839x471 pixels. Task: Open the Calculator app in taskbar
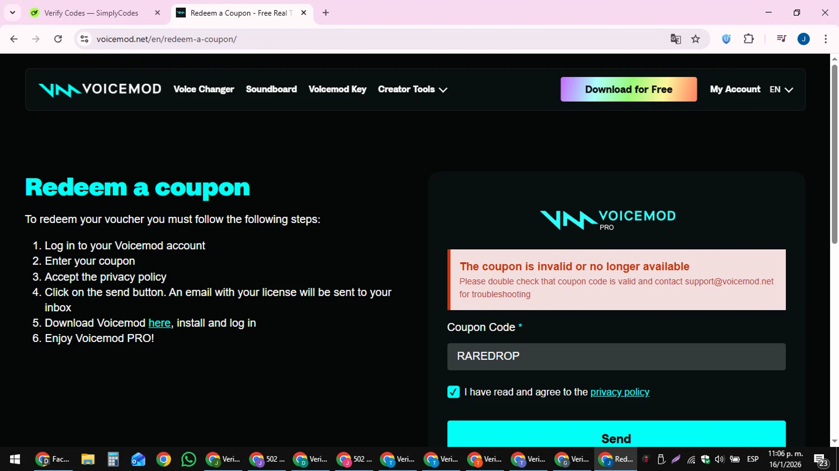(113, 459)
